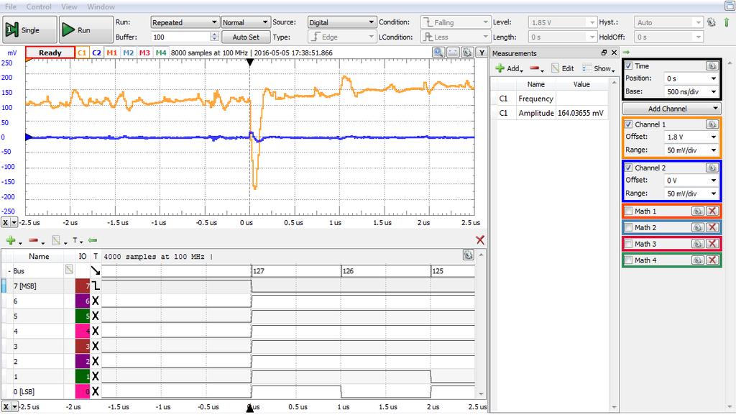Screen dimensions: 736x415
Task: Click the measurement ruler icon above plot
Action: [x=453, y=53]
